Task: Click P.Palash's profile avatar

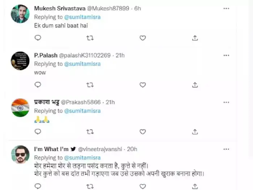Action: point(20,60)
